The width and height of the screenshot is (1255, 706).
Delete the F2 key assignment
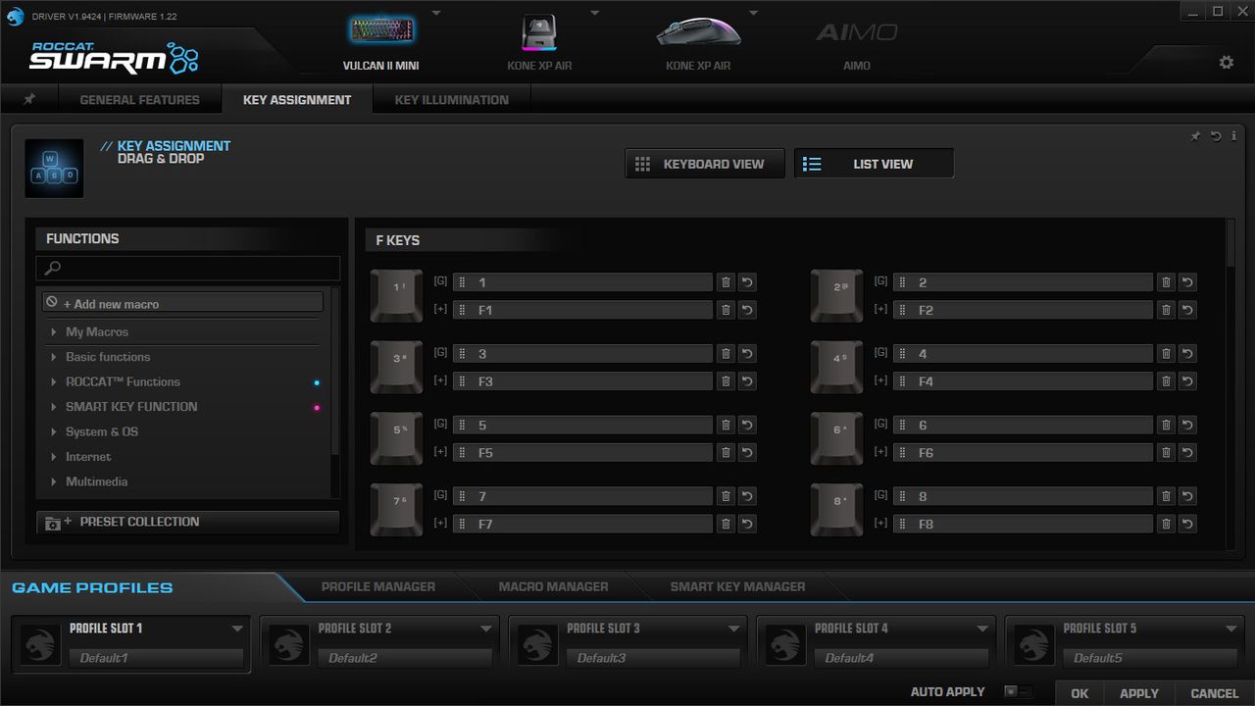[x=1166, y=310]
